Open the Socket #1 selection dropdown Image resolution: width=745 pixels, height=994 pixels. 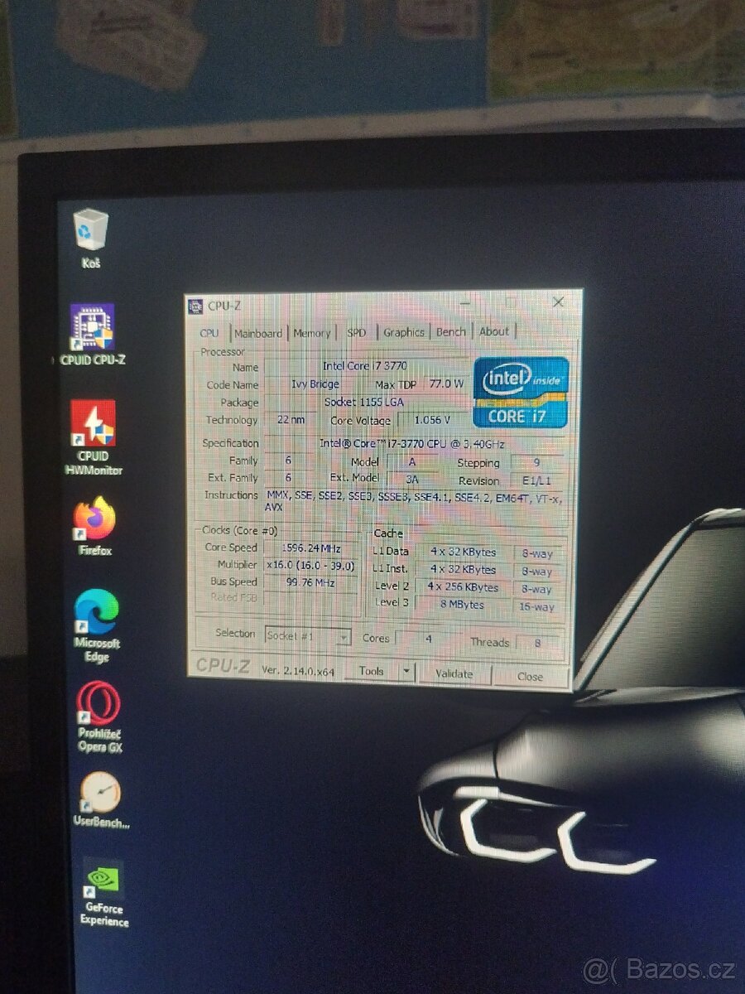(x=308, y=636)
